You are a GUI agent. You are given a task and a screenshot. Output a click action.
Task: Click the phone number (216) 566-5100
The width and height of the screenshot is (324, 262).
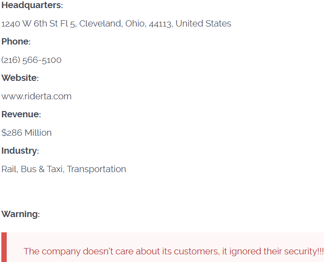point(31,60)
